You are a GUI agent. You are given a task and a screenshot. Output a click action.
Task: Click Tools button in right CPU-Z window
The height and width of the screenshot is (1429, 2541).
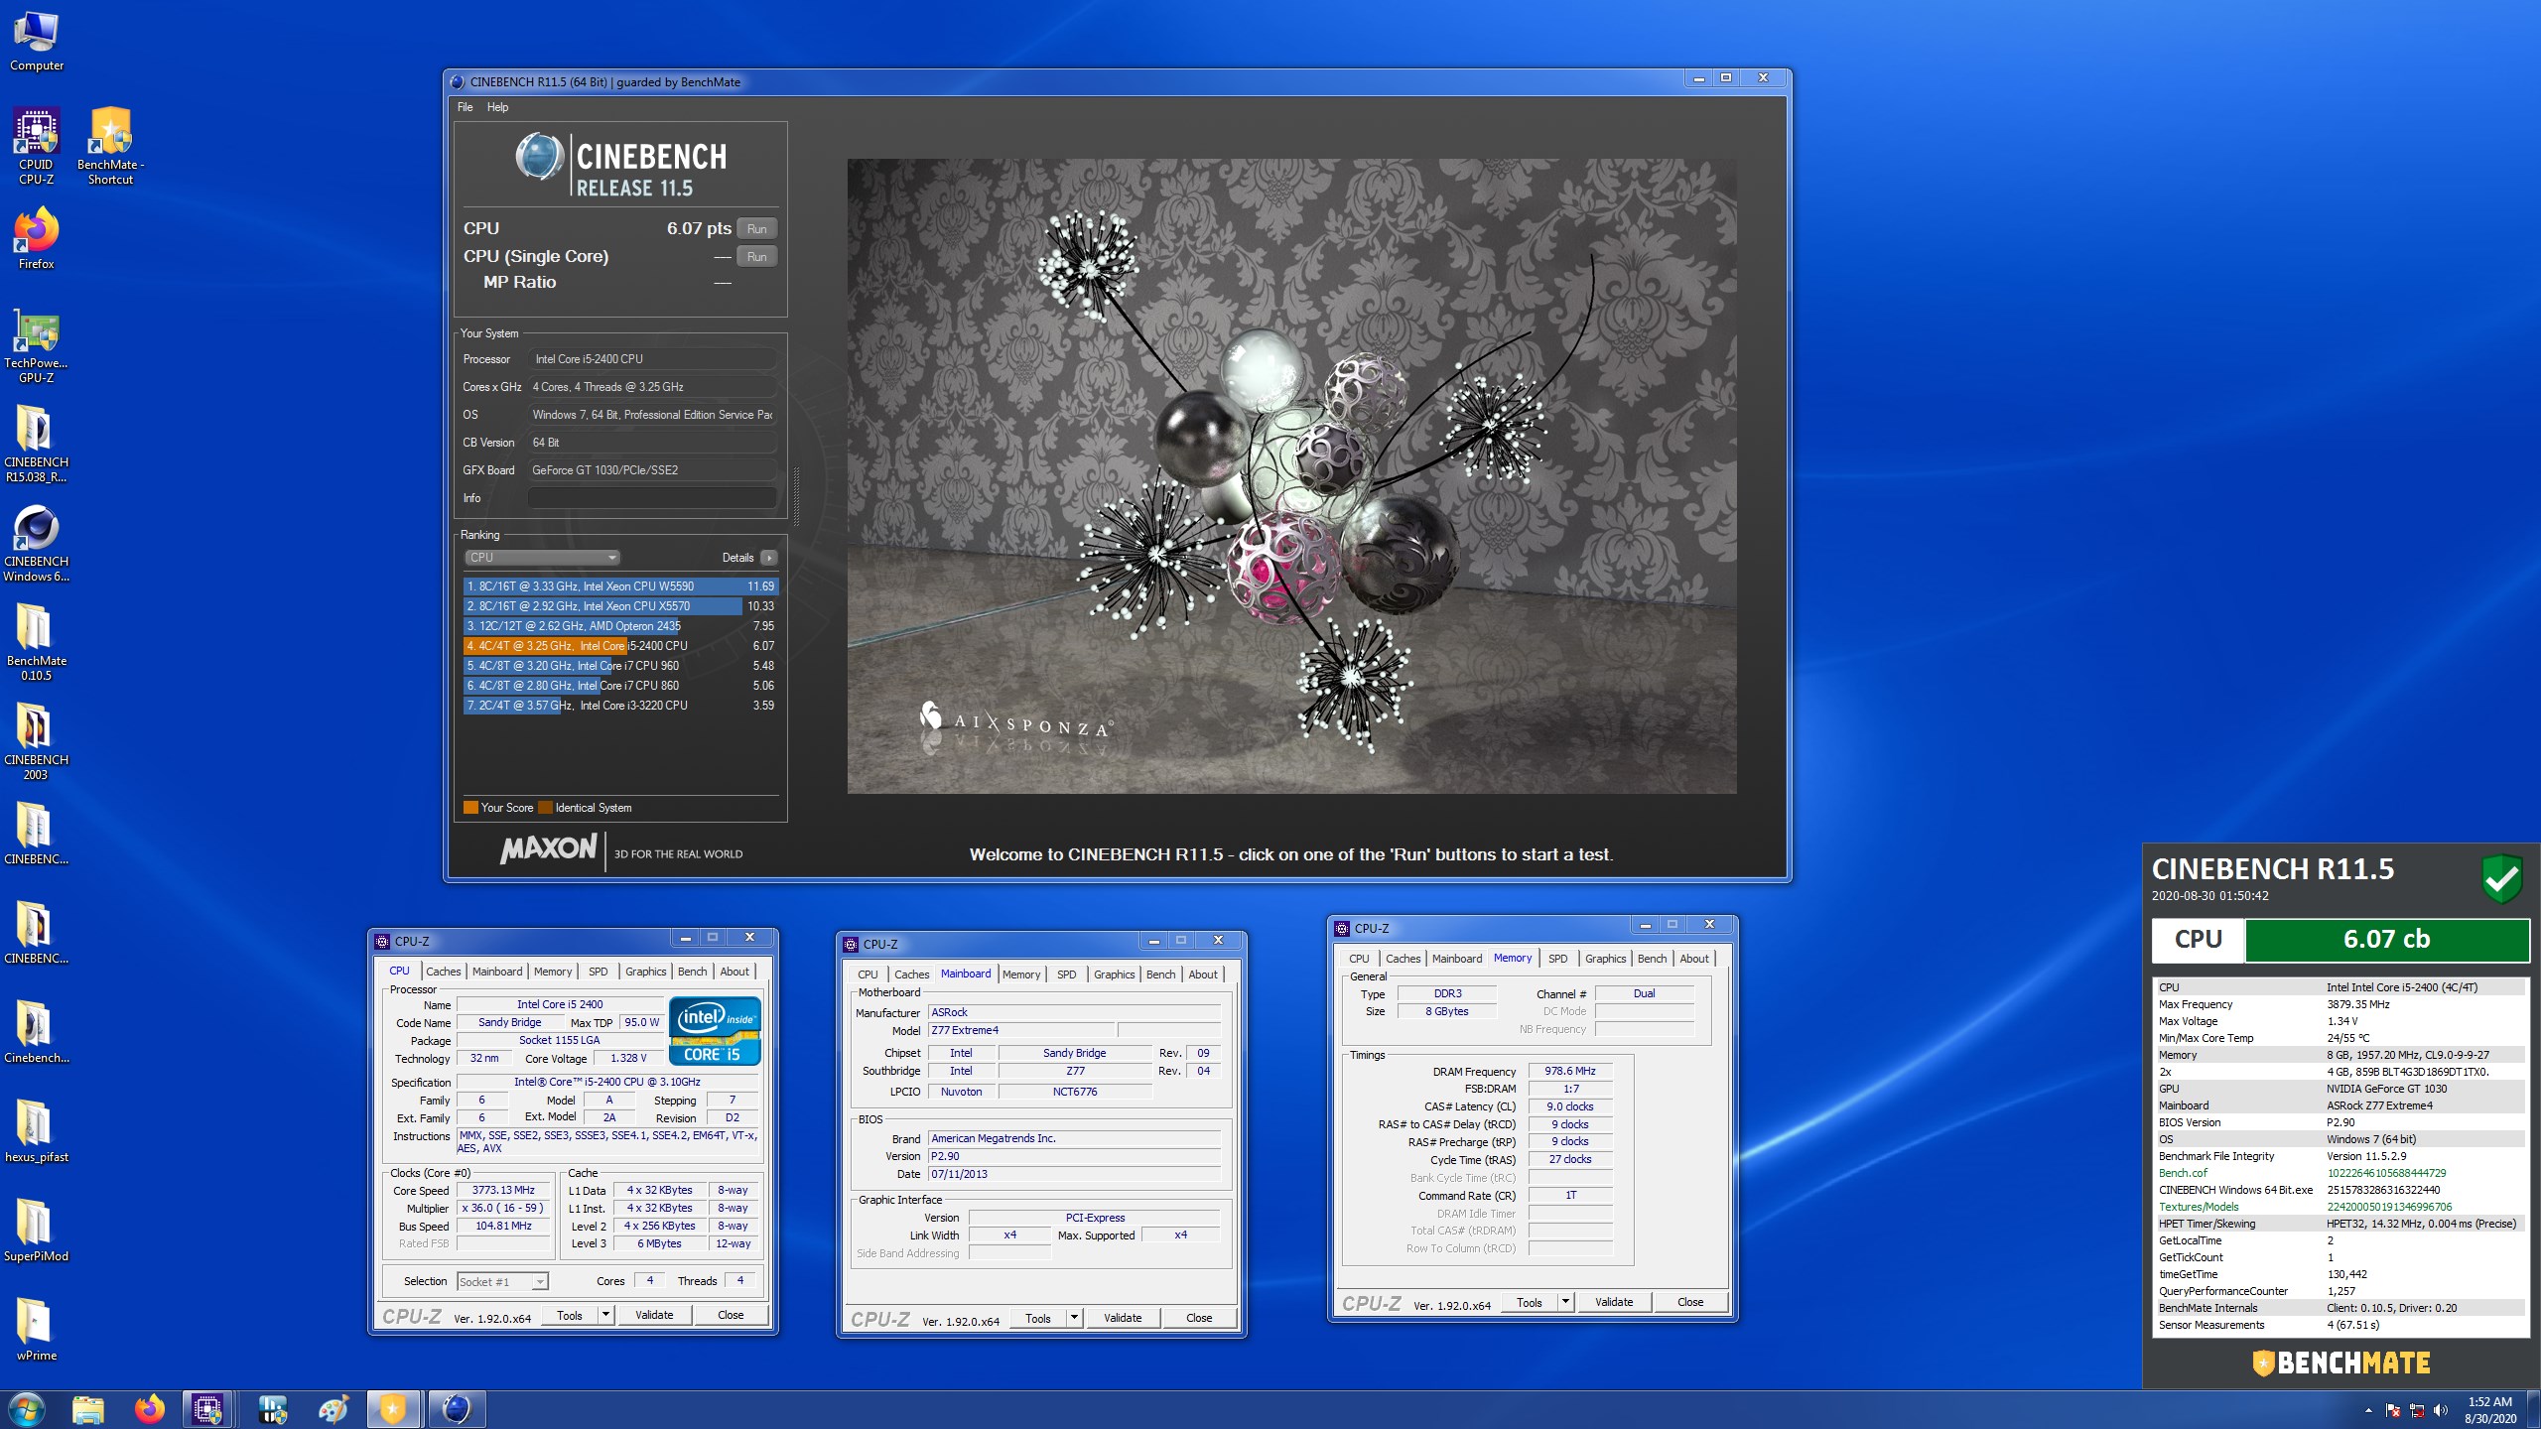pyautogui.click(x=1530, y=1302)
